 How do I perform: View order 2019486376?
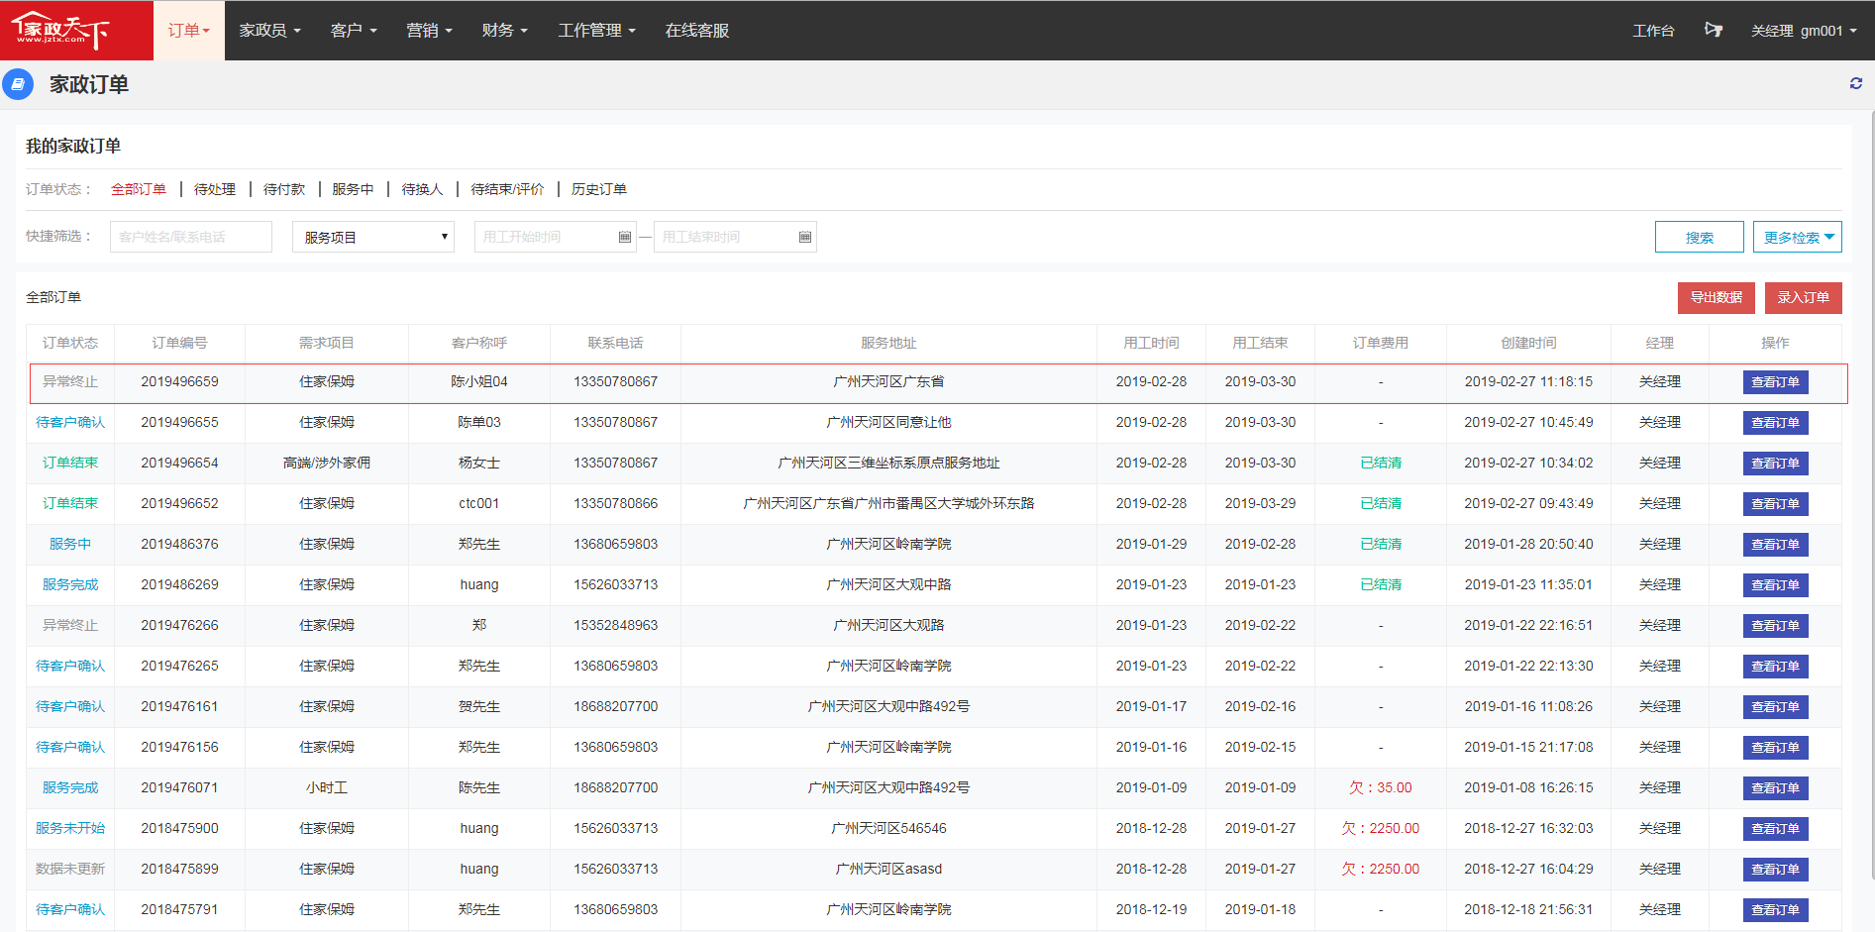(x=1775, y=545)
